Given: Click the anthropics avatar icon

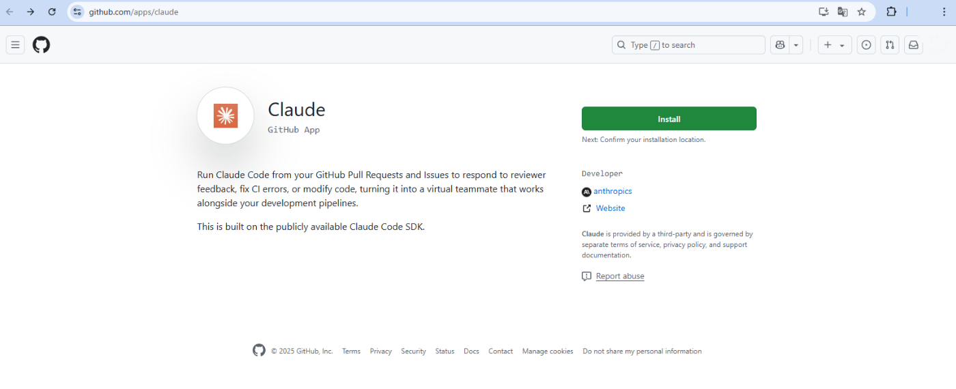Looking at the screenshot, I should (x=586, y=192).
